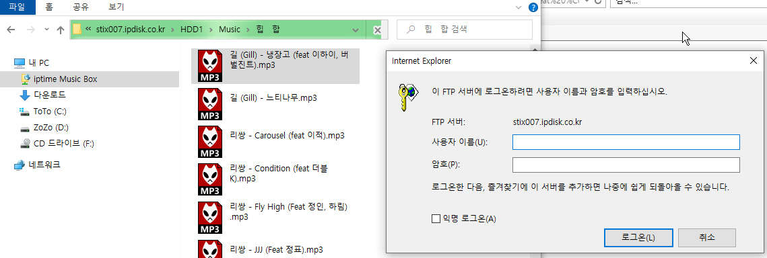Screen dimensions: 767x258
Task: Click the background browser search box
Action: (688, 3)
